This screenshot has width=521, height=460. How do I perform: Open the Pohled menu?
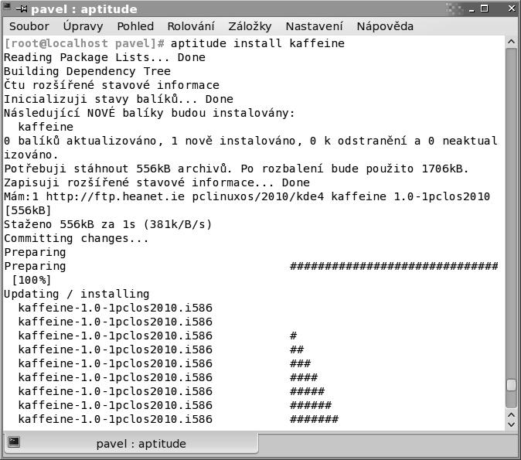pyautogui.click(x=135, y=26)
